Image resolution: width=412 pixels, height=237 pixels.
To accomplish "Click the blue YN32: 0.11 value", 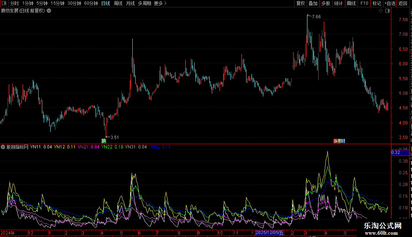I will click(x=159, y=147).
